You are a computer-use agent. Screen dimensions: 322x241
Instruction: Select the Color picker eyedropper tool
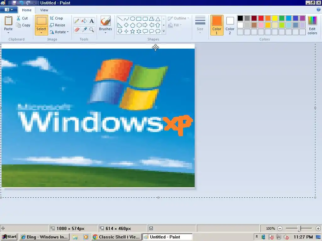pyautogui.click(x=84, y=30)
